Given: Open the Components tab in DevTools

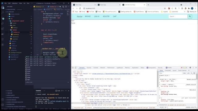Looking at the screenshot, I should (x=151, y=68).
